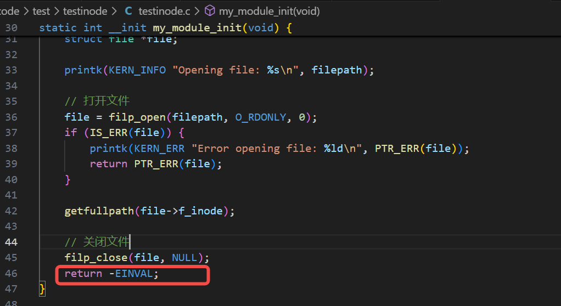Select the 'testinode.c' breadcrumb file
Viewport: 561px width, 306px height.
pos(164,12)
